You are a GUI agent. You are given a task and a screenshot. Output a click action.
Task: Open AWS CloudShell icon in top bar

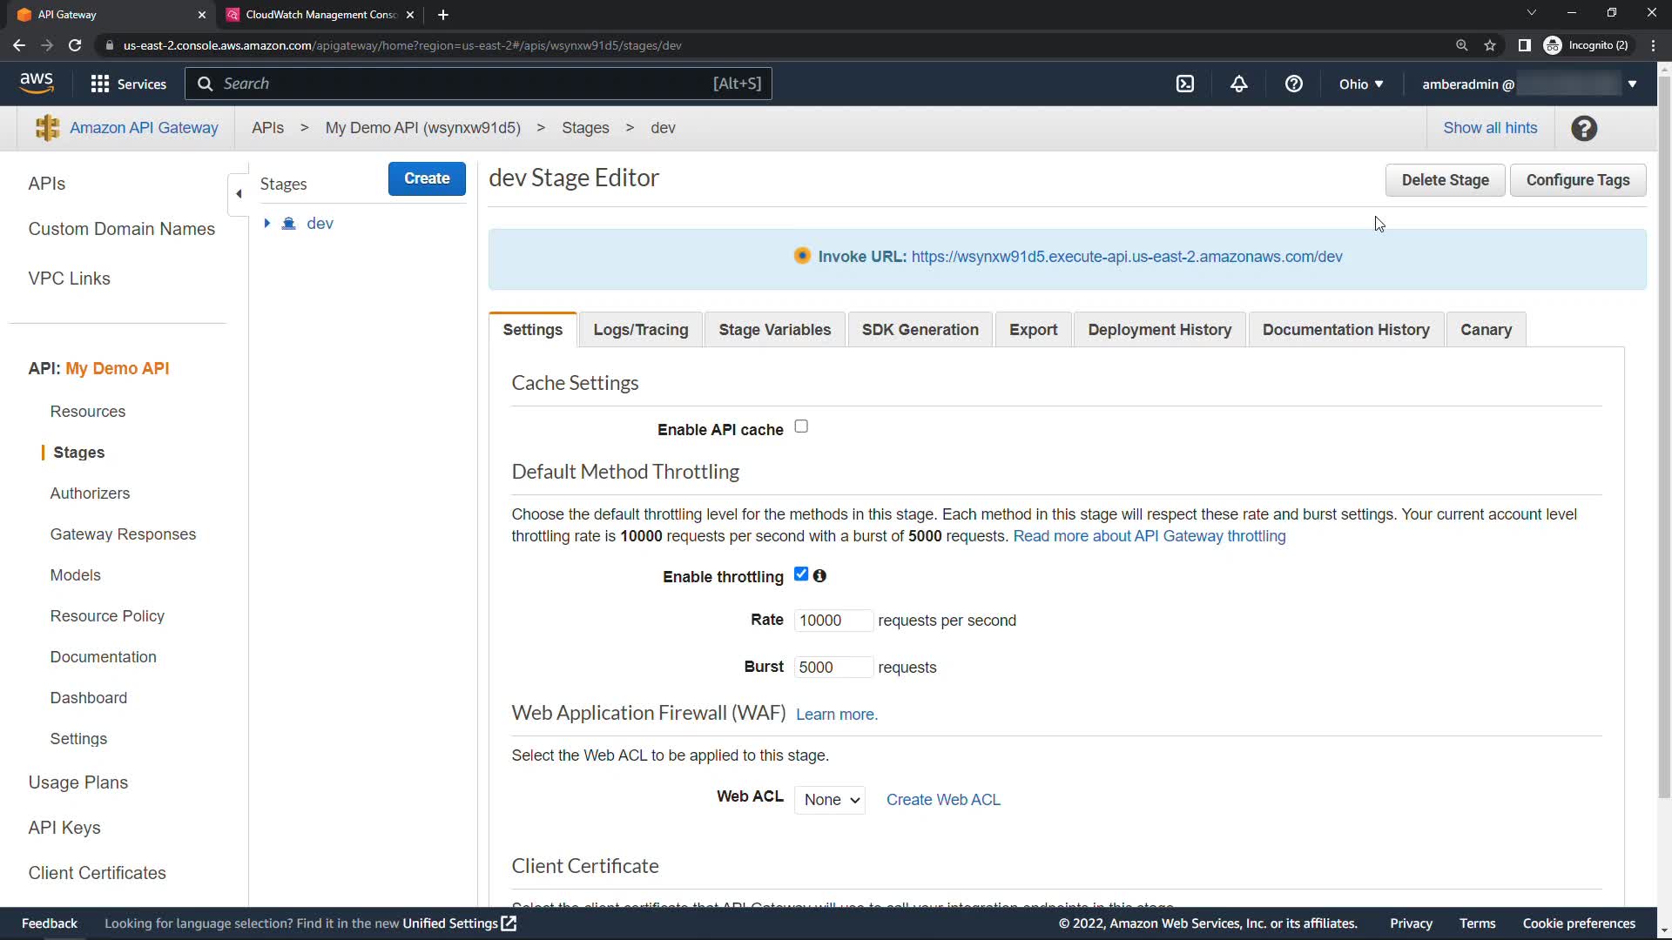(x=1185, y=84)
